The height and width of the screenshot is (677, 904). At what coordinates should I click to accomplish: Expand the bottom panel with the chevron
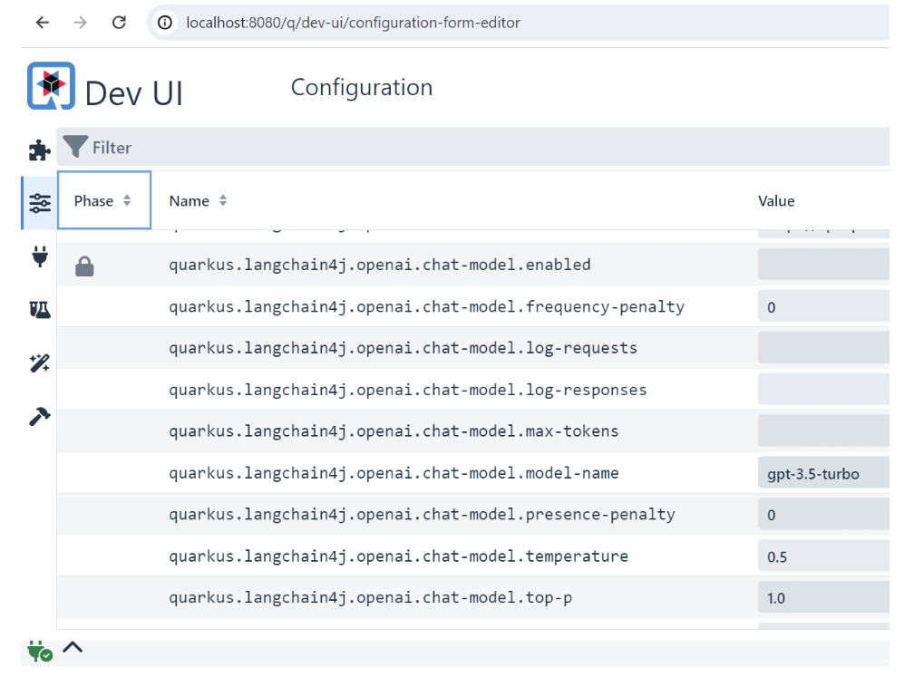tap(73, 647)
